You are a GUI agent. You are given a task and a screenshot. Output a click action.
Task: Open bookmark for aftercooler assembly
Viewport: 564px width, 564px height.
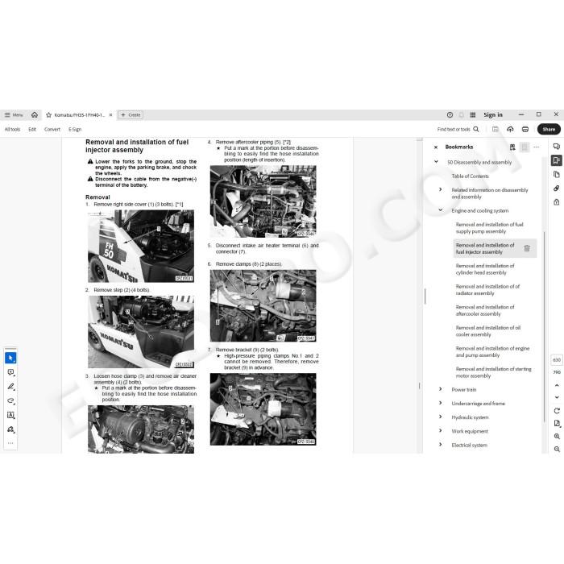click(x=484, y=310)
